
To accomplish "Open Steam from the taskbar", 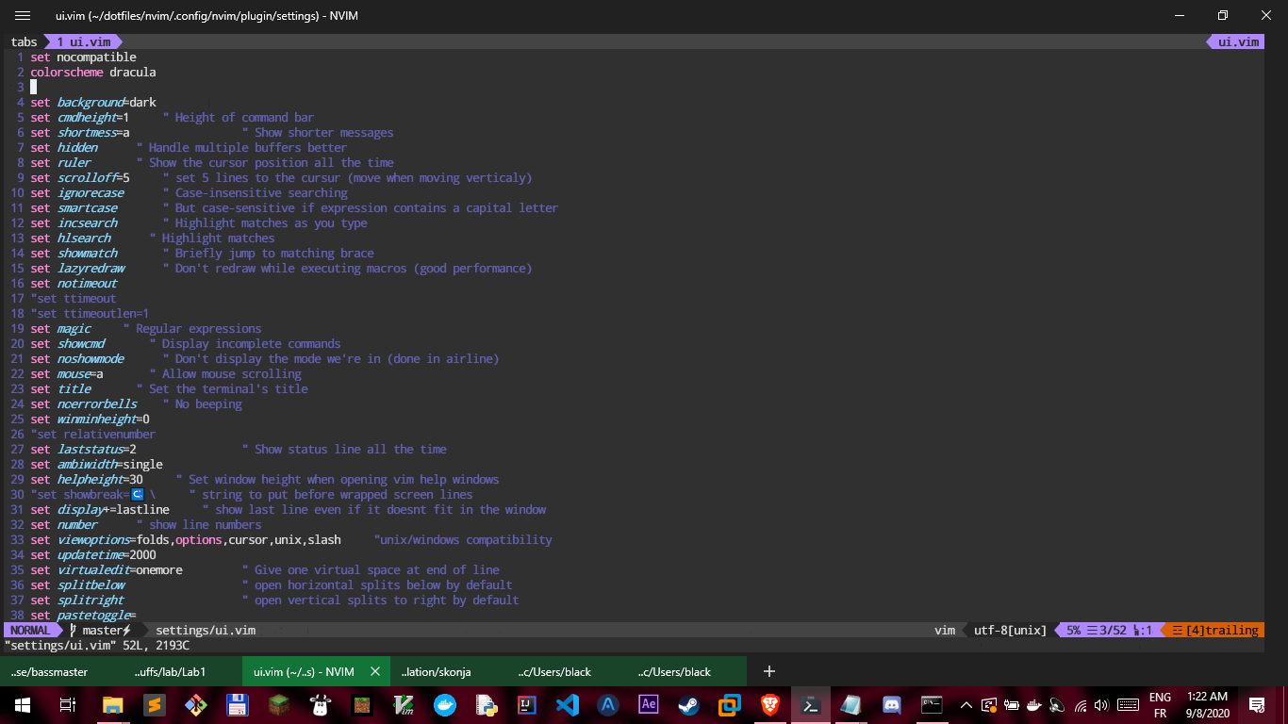I will [688, 704].
